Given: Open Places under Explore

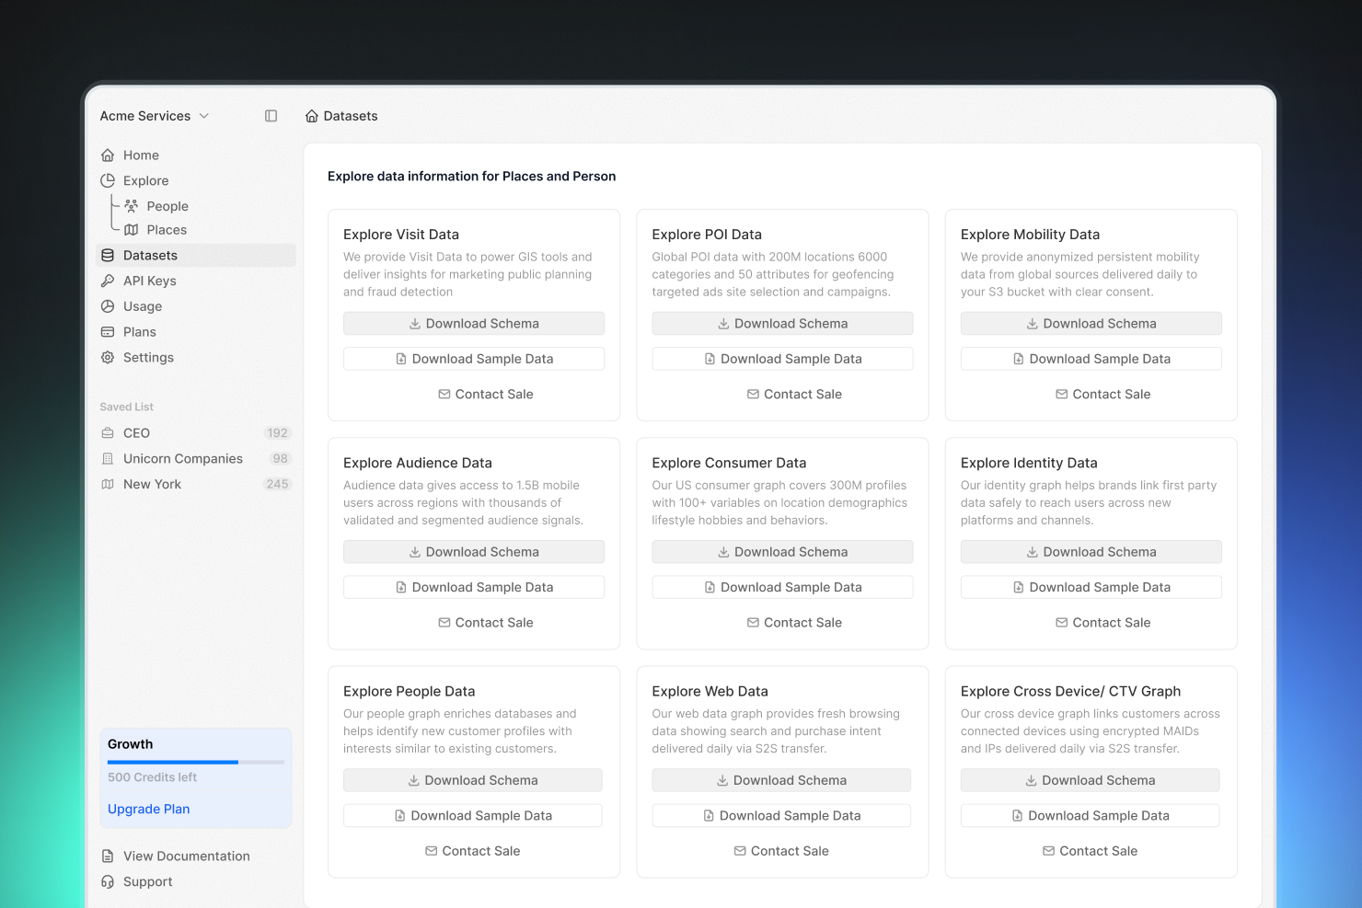Looking at the screenshot, I should pyautogui.click(x=167, y=230).
